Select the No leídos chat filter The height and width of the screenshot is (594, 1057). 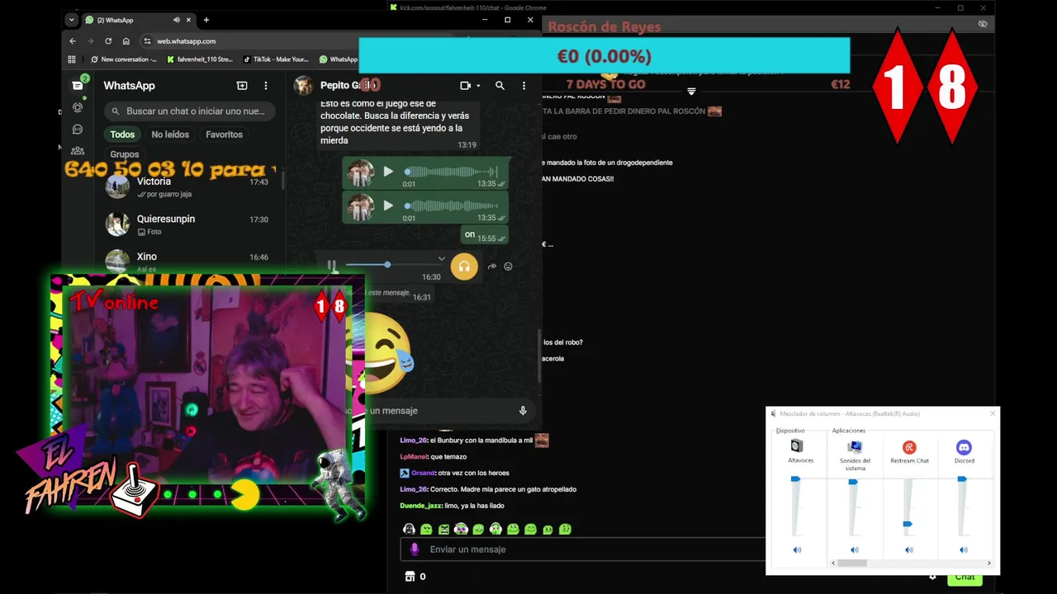coord(170,134)
